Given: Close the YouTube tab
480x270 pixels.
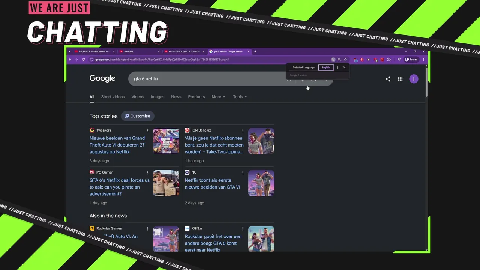Looking at the screenshot, I should coord(159,51).
